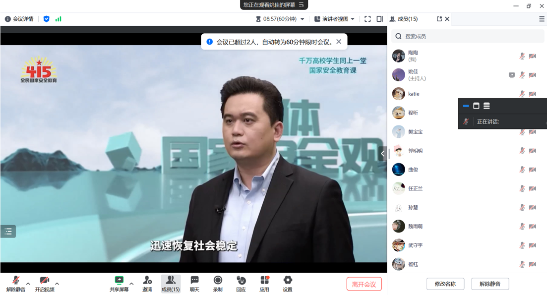Image resolution: width=547 pixels, height=295 pixels.
Task: Open 会议详情 meeting details
Action: [19, 19]
